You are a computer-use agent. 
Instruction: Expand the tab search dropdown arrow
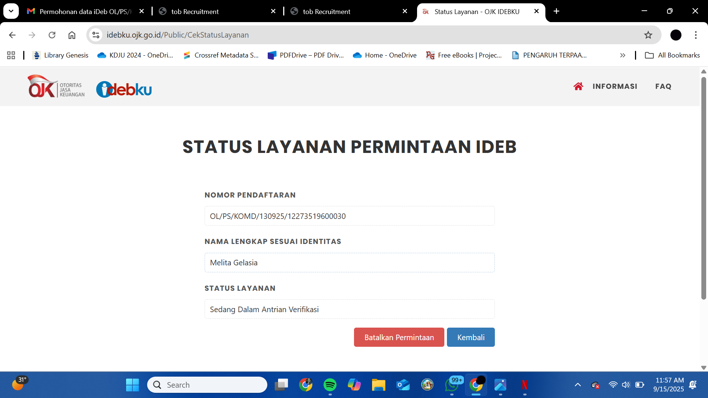click(x=11, y=11)
